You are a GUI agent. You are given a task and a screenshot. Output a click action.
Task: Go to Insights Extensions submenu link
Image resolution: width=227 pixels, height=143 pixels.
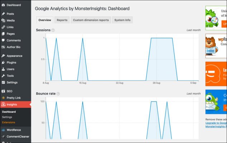point(9,122)
